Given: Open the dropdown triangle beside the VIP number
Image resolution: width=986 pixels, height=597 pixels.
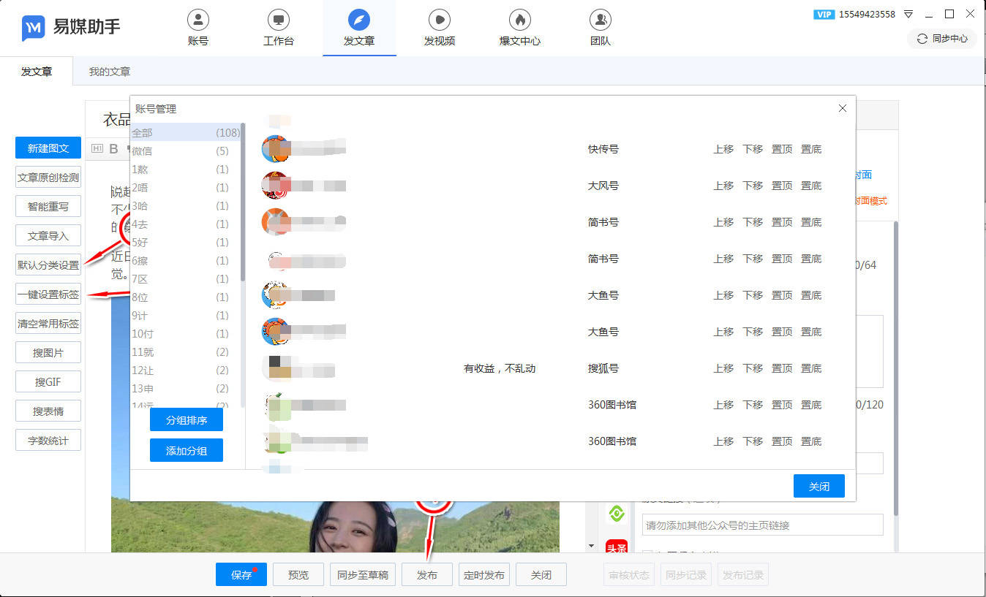Looking at the screenshot, I should coord(908,14).
